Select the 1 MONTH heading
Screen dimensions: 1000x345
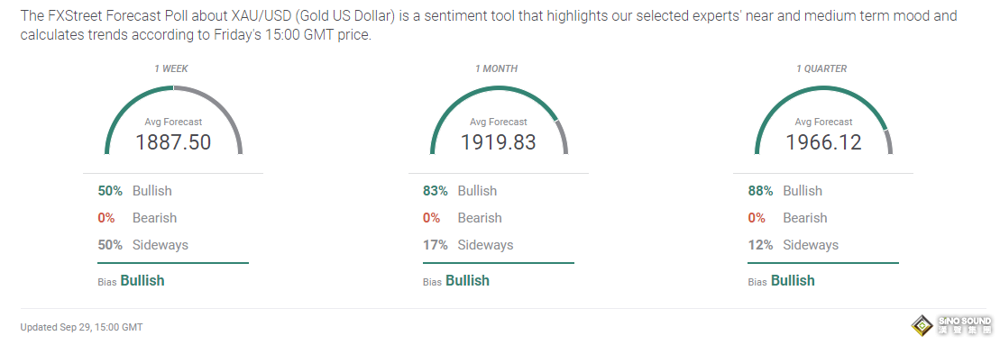[496, 68]
